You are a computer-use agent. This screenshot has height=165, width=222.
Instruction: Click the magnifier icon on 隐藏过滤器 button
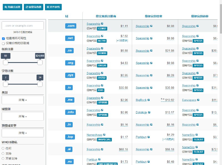[x=6, y=7]
